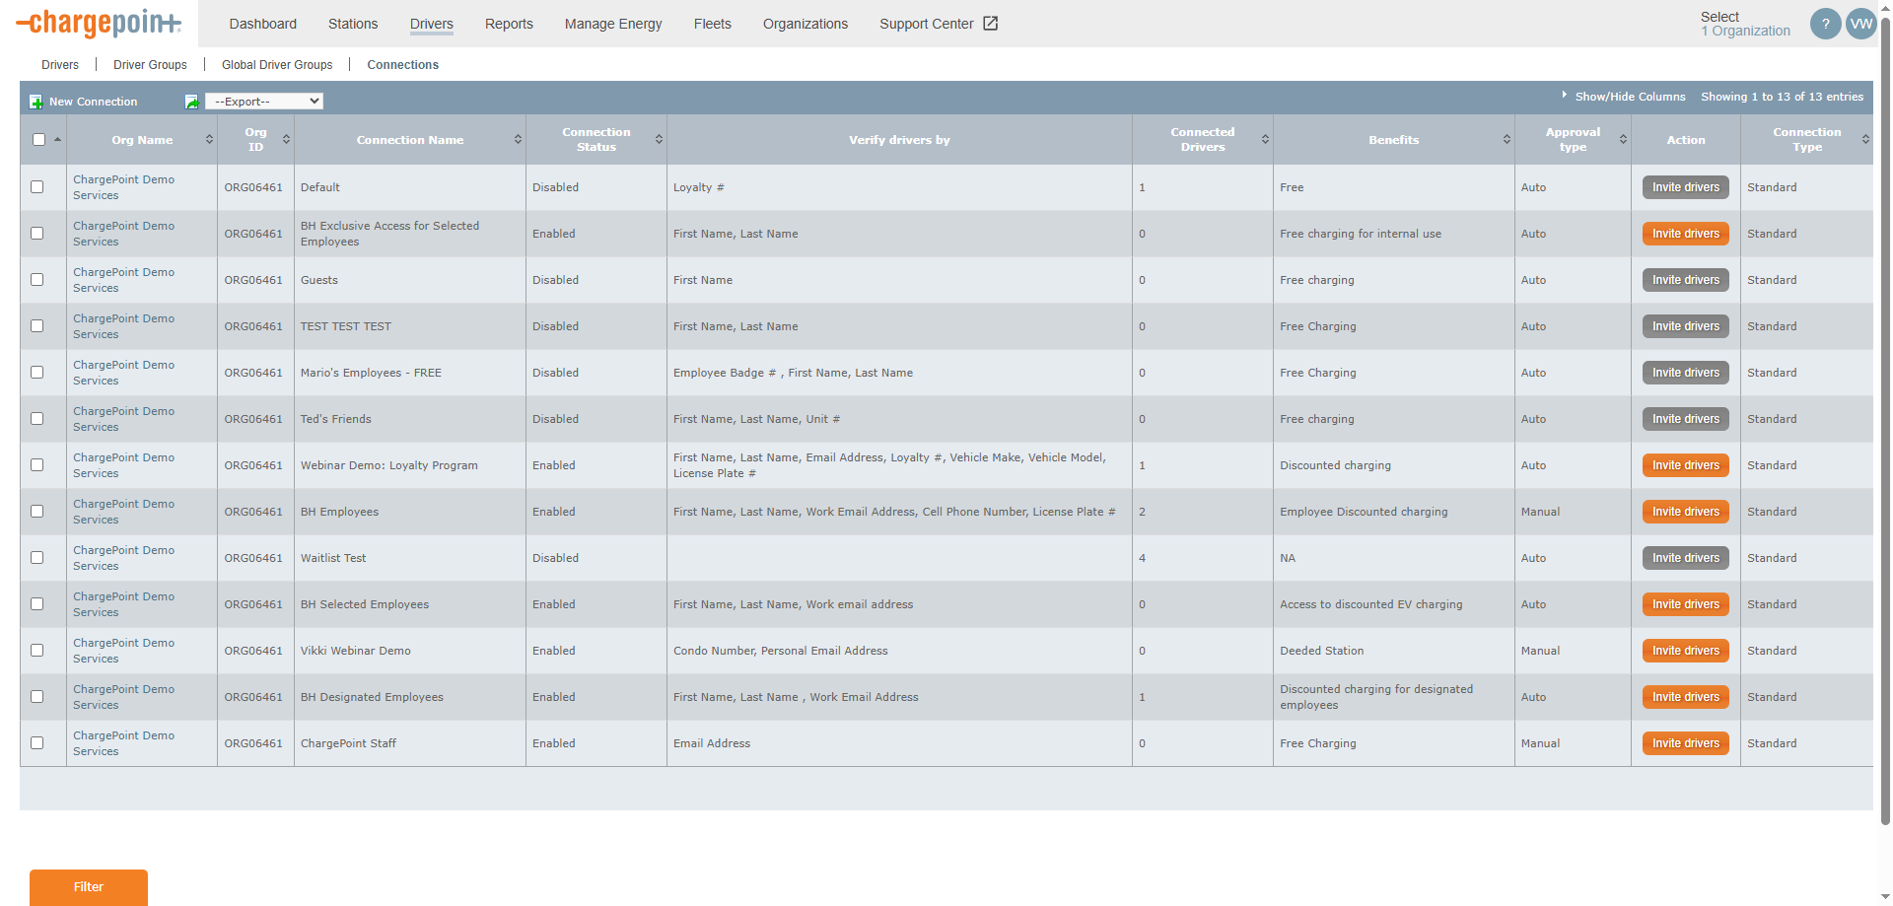Image resolution: width=1893 pixels, height=906 pixels.
Task: Tick the Waitlist Test row checkbox
Action: [x=37, y=557]
